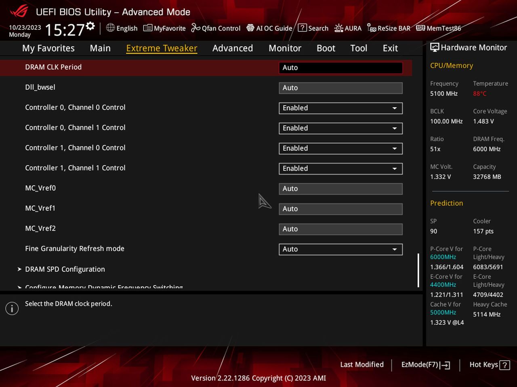Click the MC_Vref1 value field

coord(340,209)
